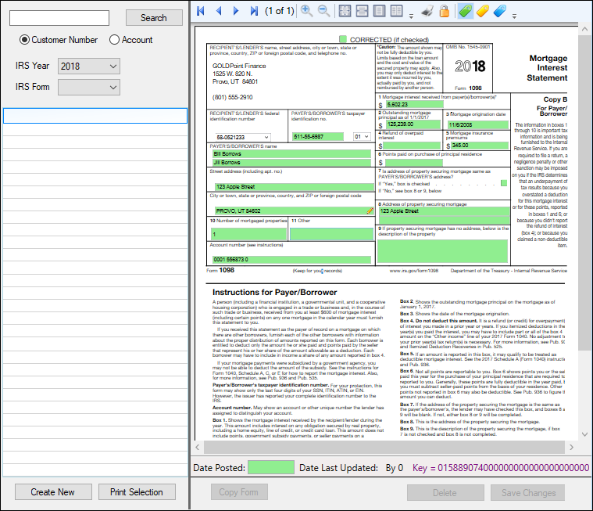The image size is (593, 511).
Task: Check the CORRECTED checkbox on form
Action: [x=343, y=39]
